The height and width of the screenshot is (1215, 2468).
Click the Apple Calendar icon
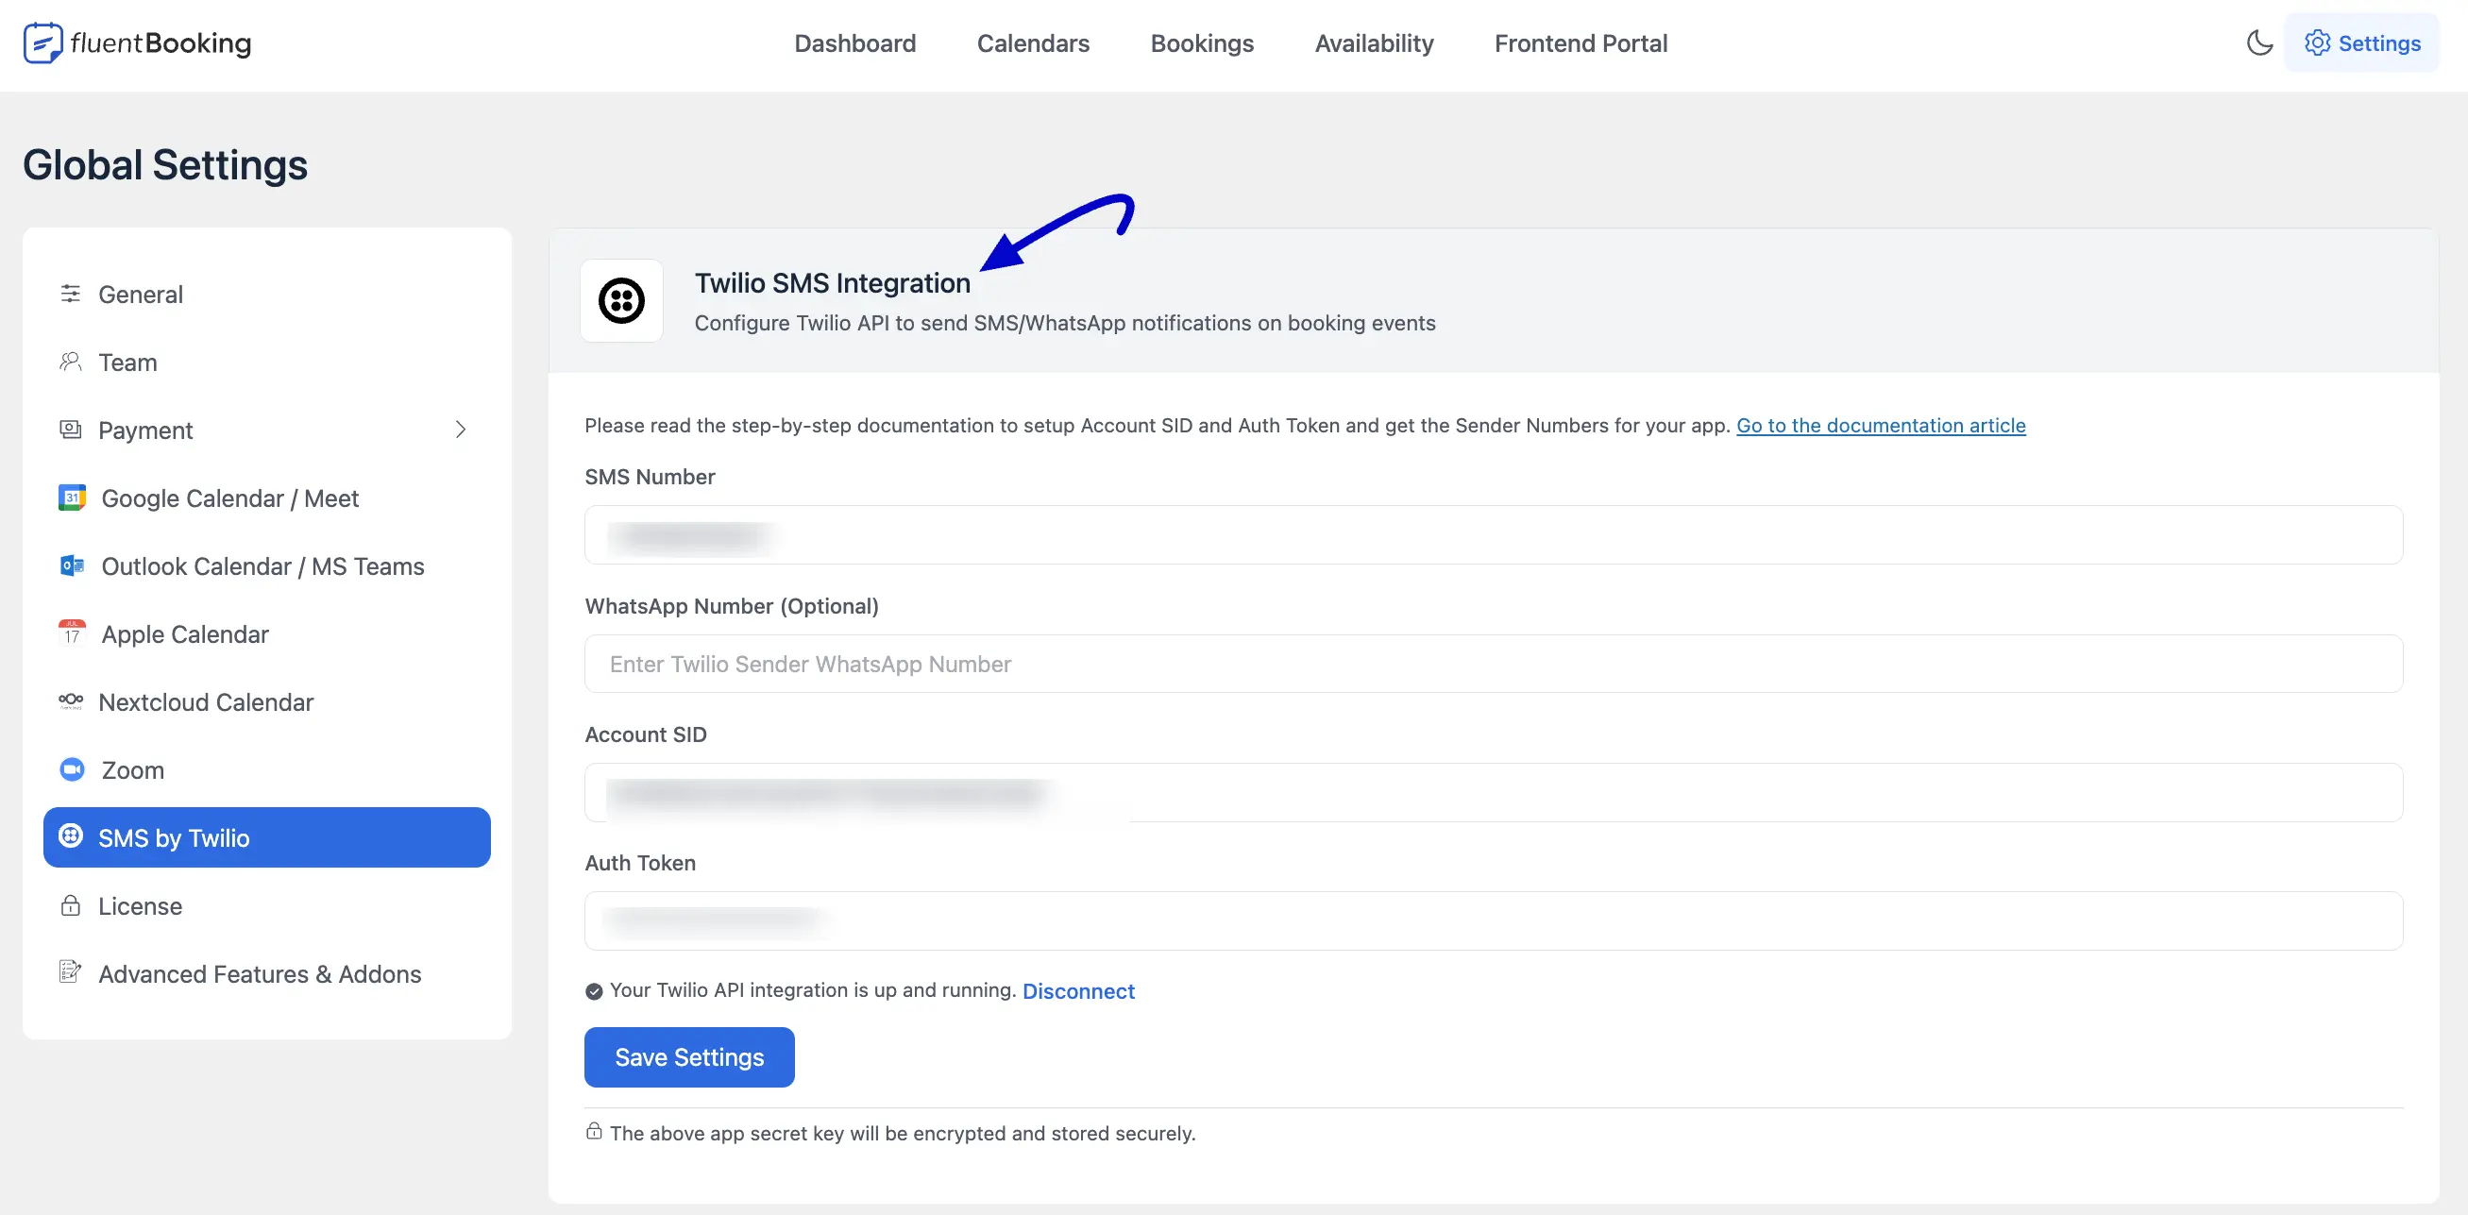72,633
